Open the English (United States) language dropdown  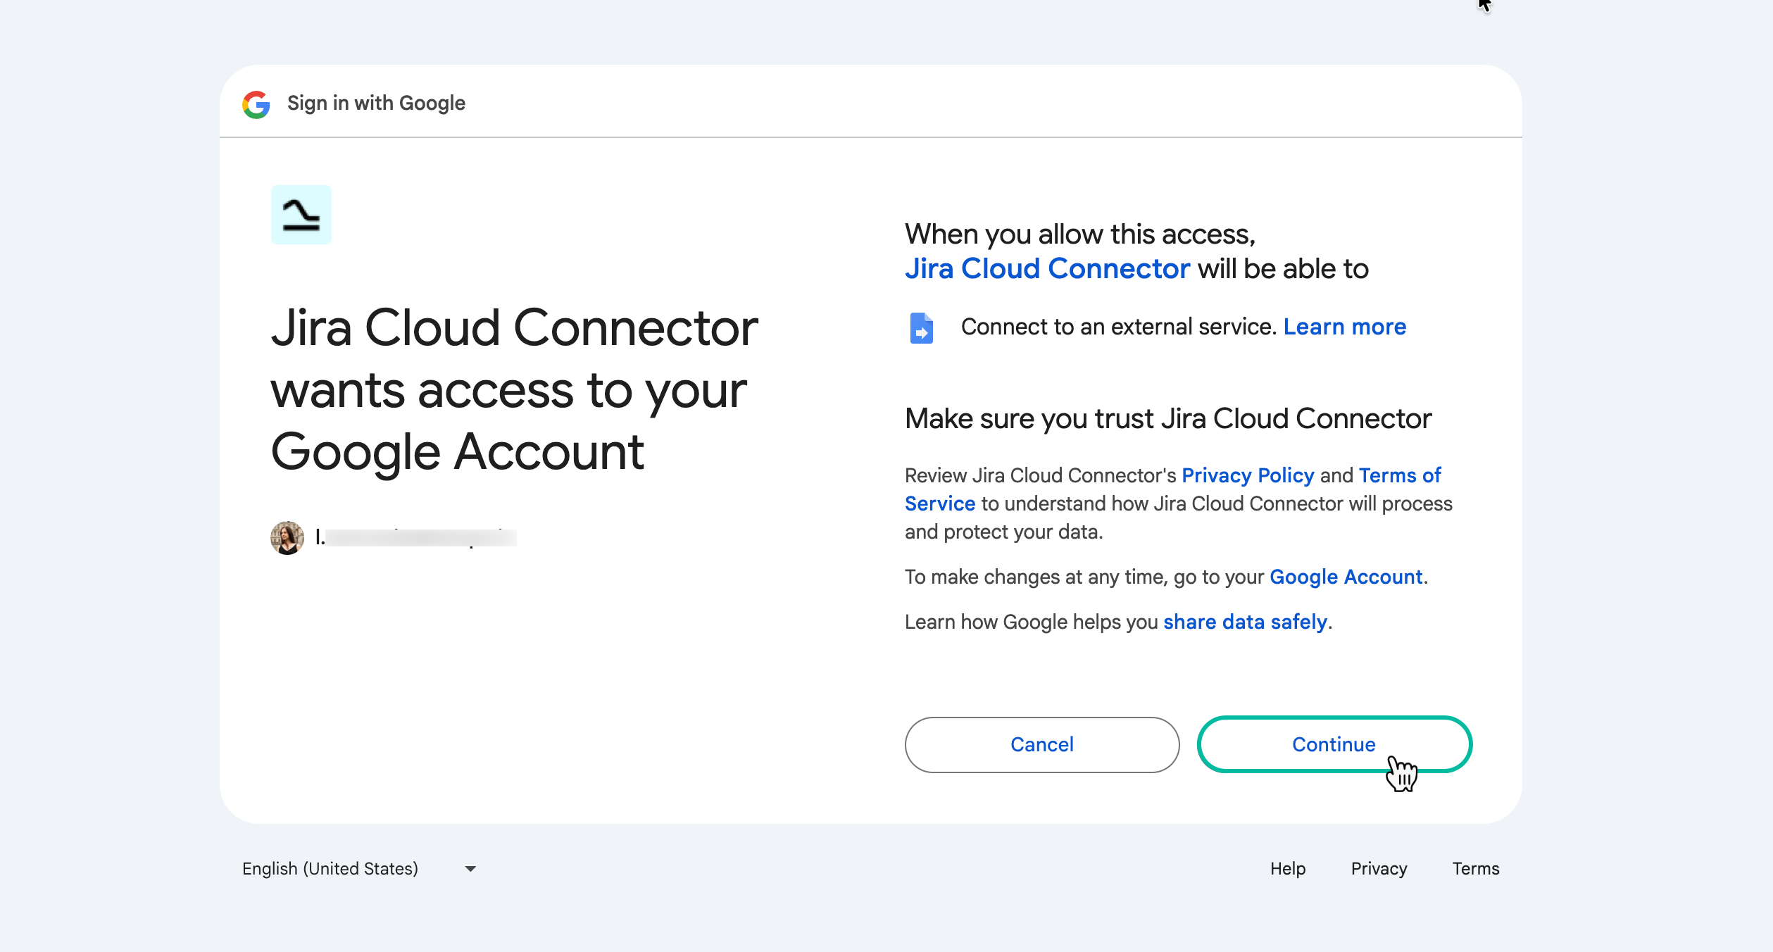point(359,868)
